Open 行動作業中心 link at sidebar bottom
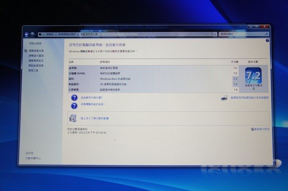This screenshot has width=288, height=191. [x=33, y=158]
